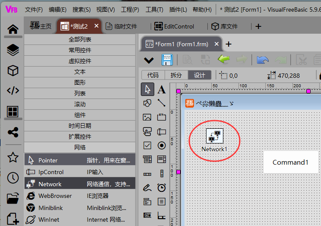Click the blue undo arrow icon
321x226 pixels.
(x=263, y=60)
